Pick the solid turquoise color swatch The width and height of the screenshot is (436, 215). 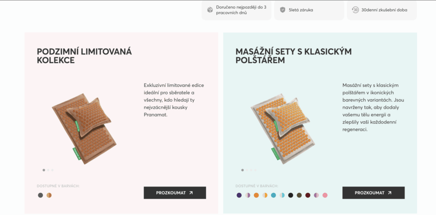coord(273,195)
